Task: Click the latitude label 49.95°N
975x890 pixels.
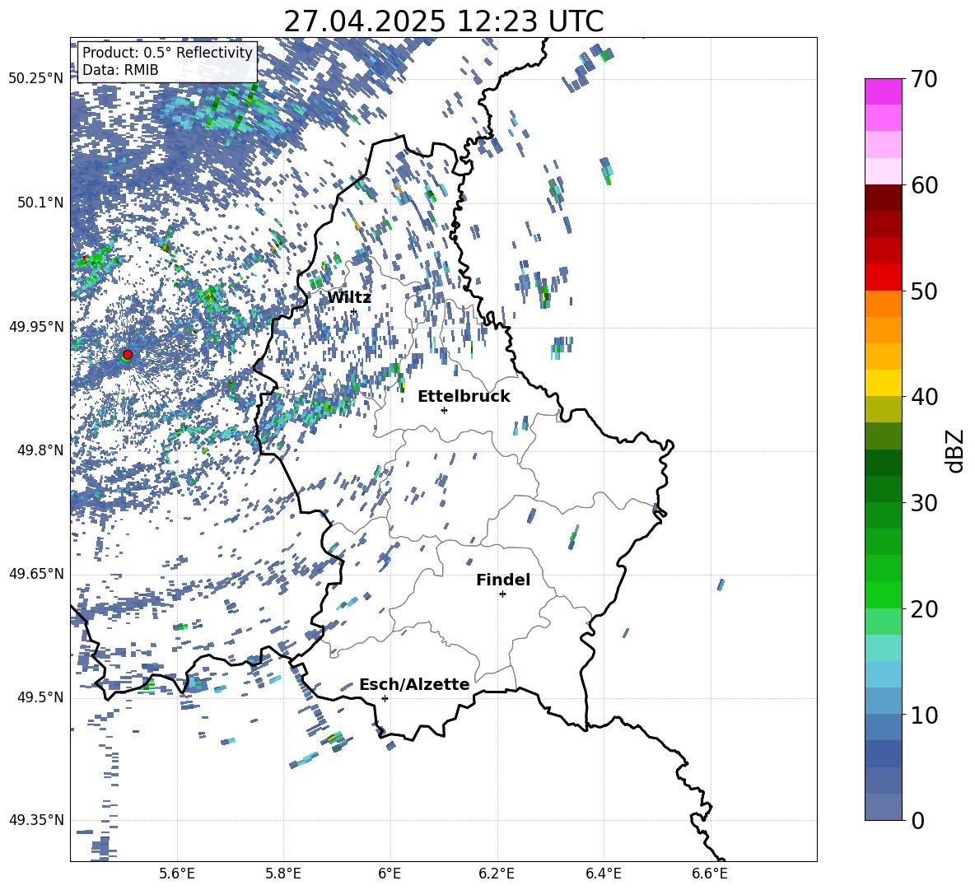Action: tap(36, 327)
